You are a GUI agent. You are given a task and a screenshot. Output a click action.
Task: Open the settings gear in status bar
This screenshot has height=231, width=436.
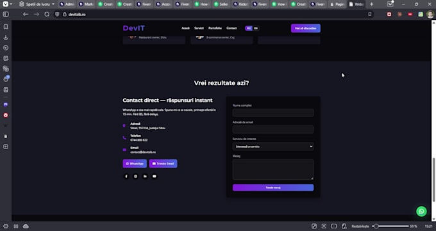click(6, 227)
